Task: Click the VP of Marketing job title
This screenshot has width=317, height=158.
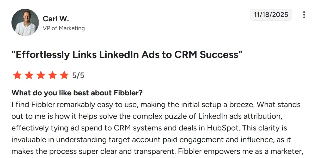Action: coord(64,28)
